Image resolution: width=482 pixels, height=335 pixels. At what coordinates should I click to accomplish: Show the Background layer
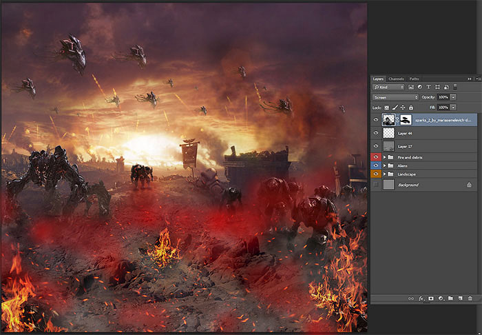coord(376,185)
